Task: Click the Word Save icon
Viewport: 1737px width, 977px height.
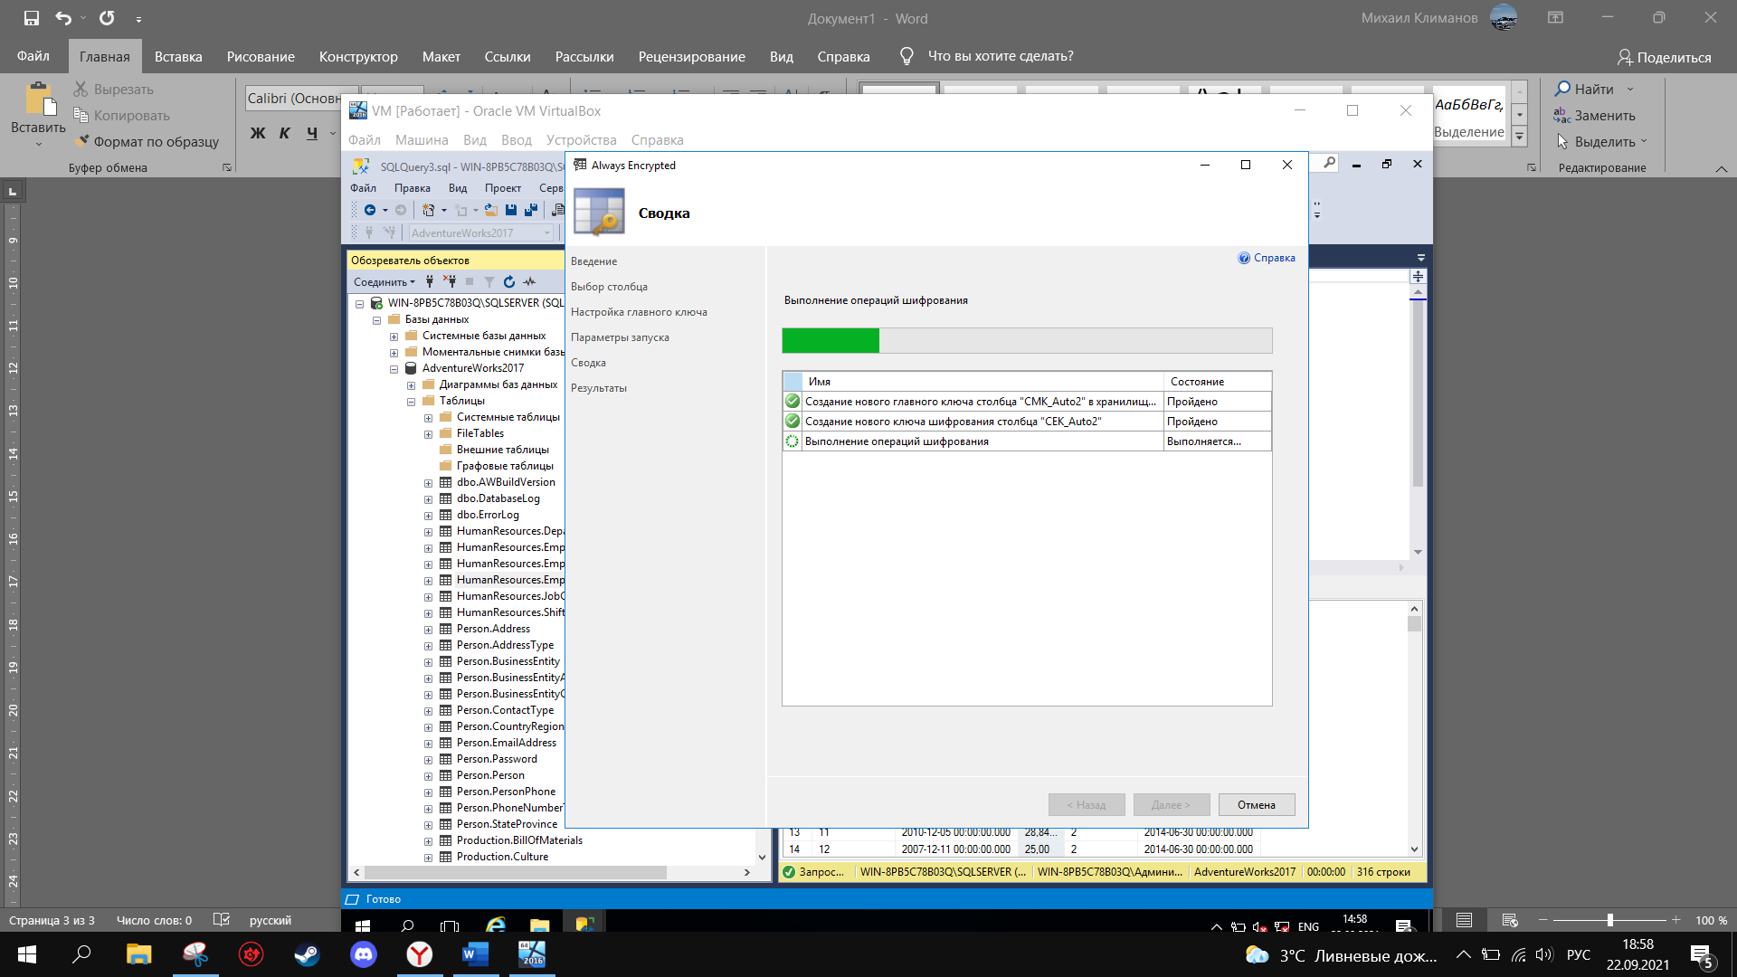Action: tap(32, 18)
